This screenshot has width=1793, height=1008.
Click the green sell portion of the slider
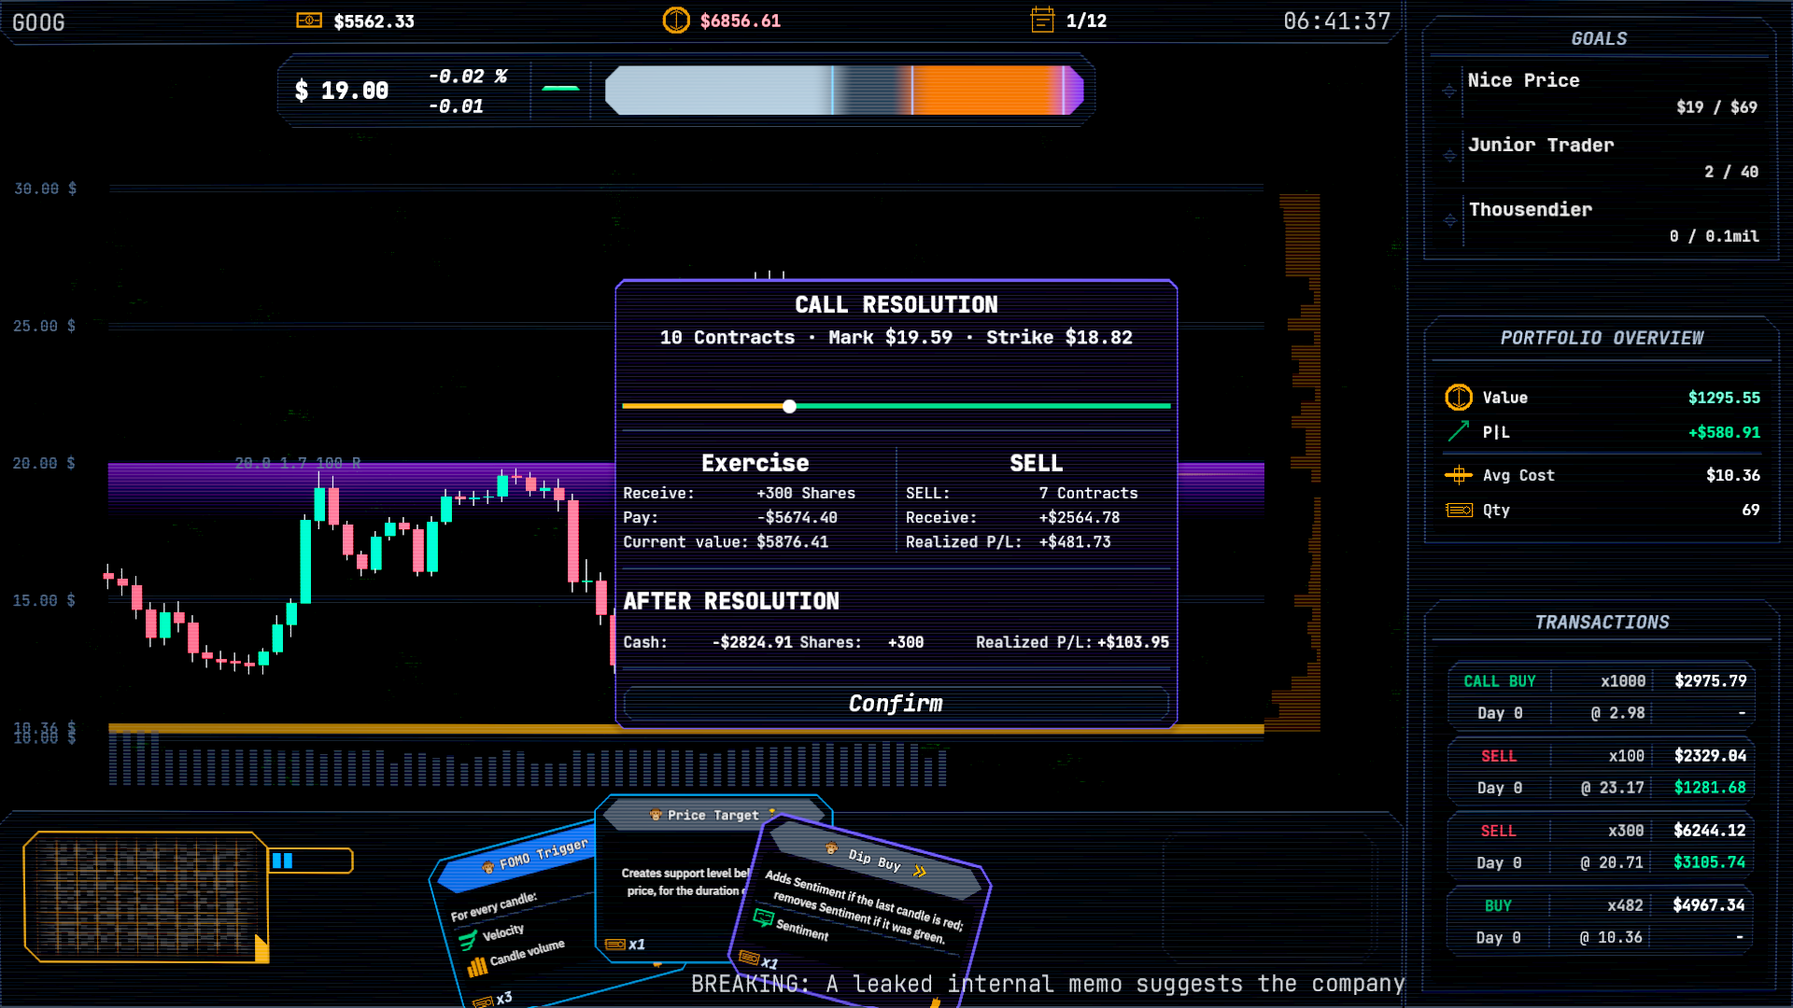[982, 406]
